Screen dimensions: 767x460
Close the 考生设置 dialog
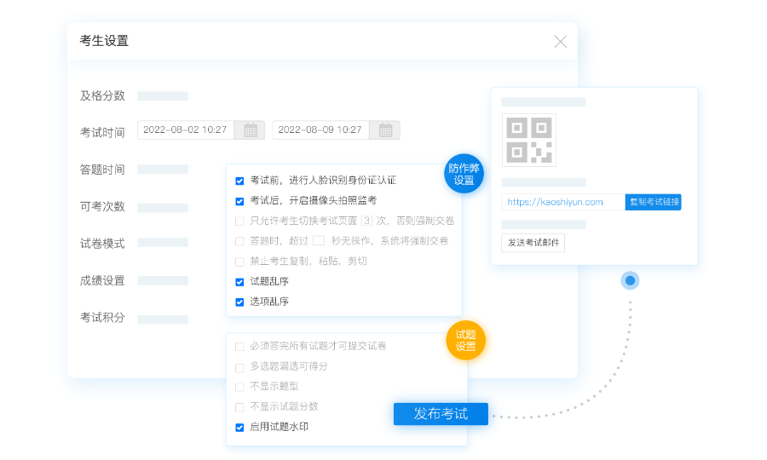click(560, 42)
